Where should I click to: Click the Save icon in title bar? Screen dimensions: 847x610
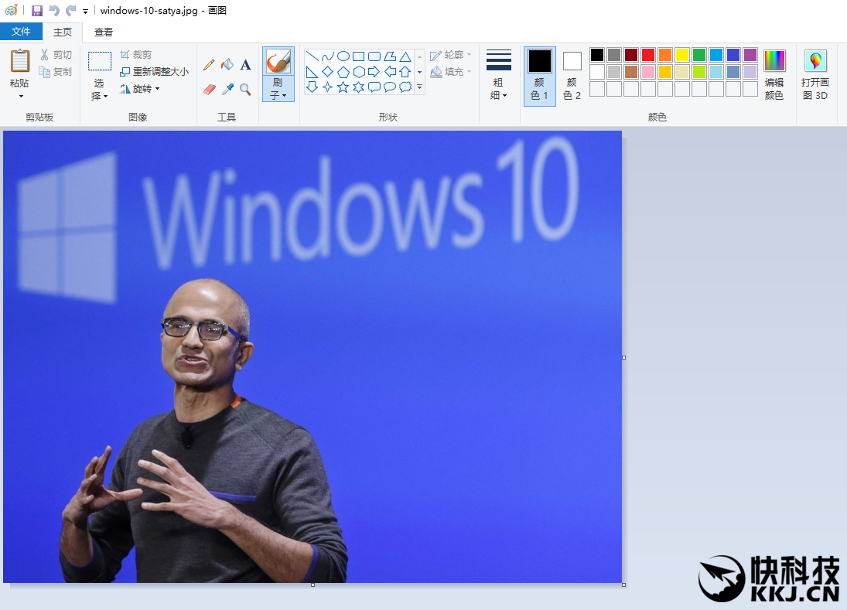tap(36, 11)
